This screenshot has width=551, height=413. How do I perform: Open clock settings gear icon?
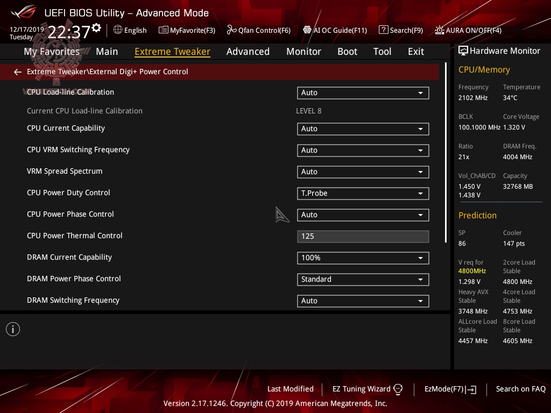pos(96,28)
